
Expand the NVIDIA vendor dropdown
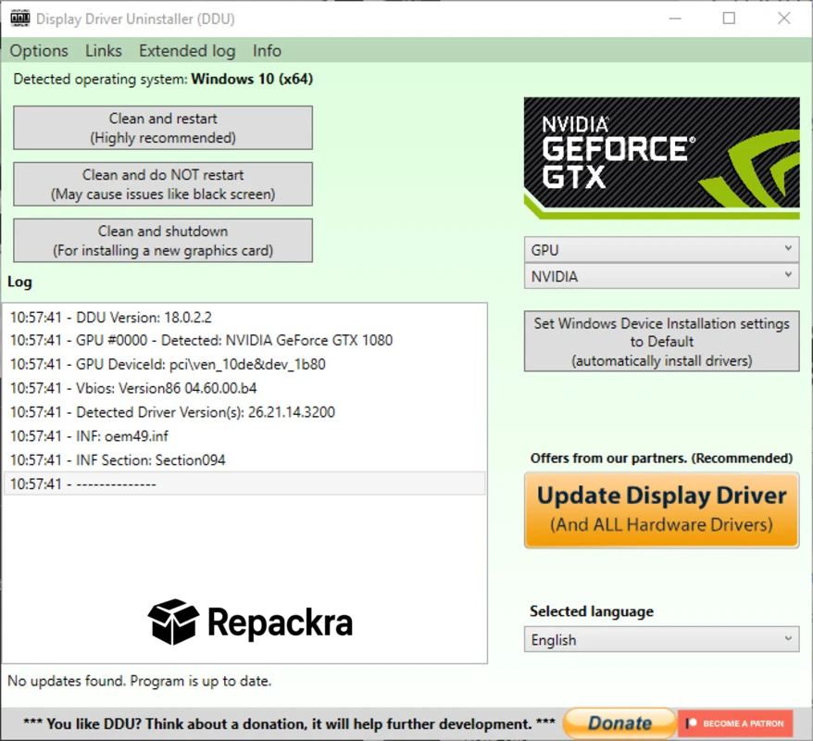tap(661, 276)
